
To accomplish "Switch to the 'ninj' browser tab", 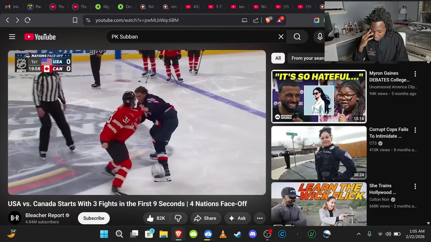I will click(x=170, y=7).
